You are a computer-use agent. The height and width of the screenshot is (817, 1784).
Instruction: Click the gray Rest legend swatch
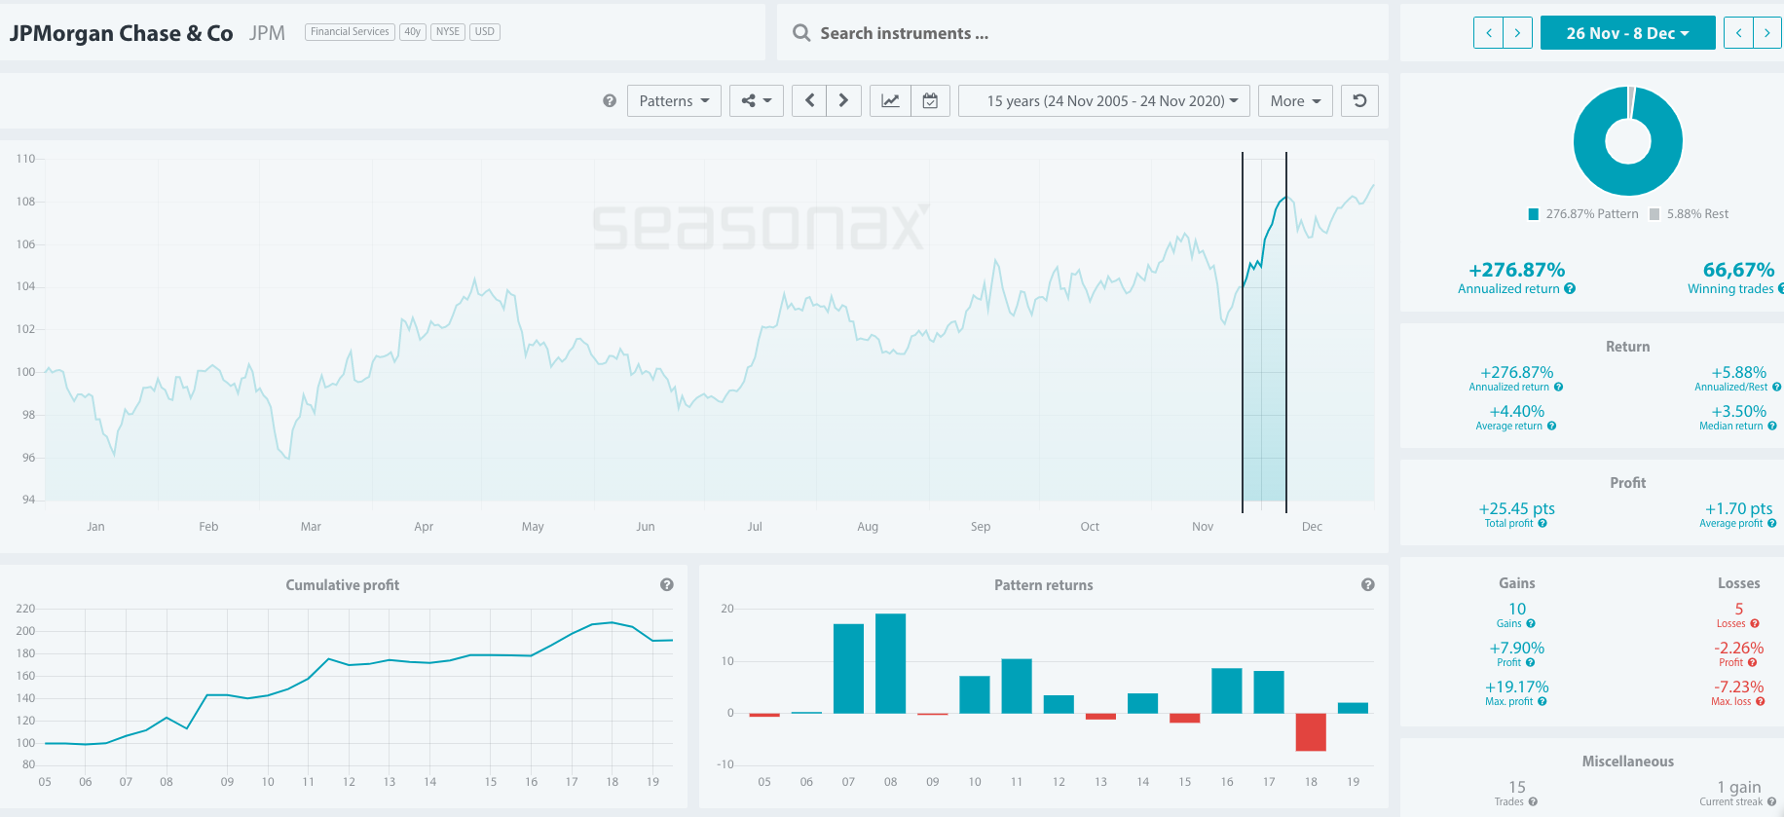[1654, 214]
